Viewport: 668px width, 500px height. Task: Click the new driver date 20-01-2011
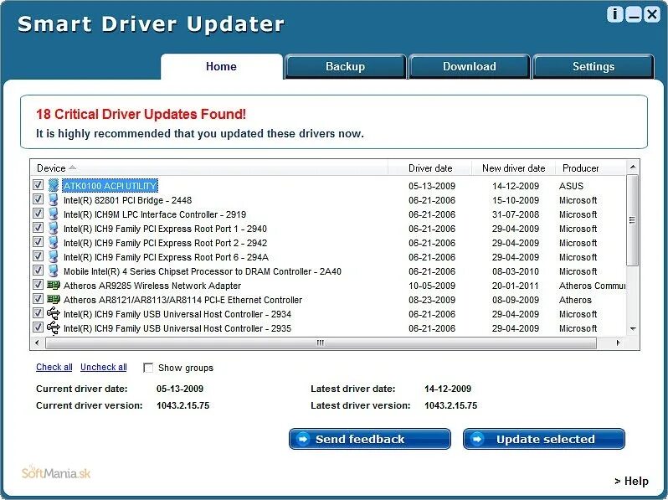coord(516,286)
